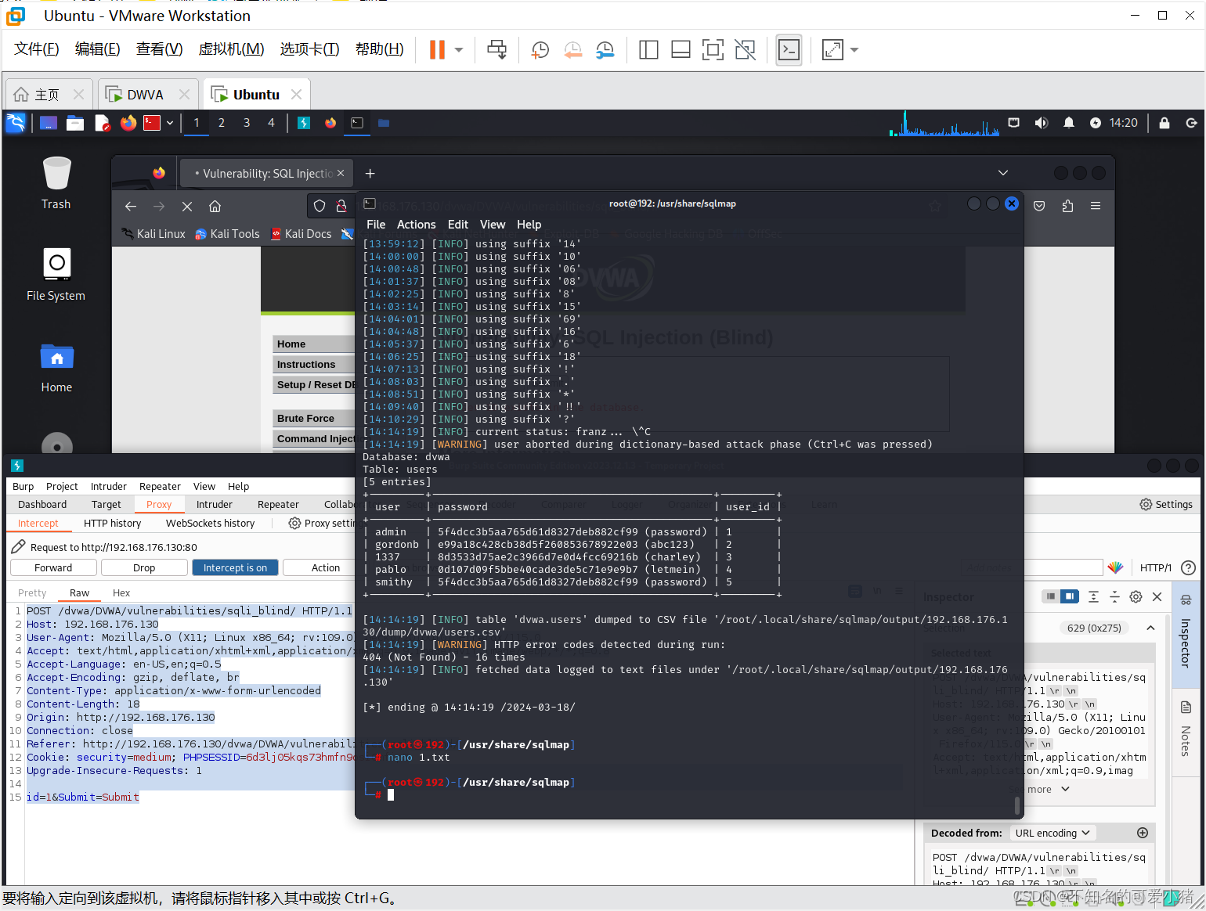Select the WebSockets history subtab in Burp
This screenshot has height=911, width=1206.
click(210, 524)
